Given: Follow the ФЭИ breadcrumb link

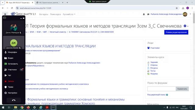Looking at the screenshot, I should pos(39,32).
